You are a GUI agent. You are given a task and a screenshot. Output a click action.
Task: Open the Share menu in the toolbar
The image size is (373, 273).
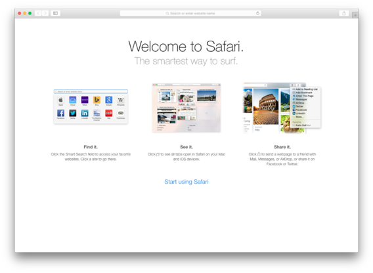pyautogui.click(x=343, y=13)
